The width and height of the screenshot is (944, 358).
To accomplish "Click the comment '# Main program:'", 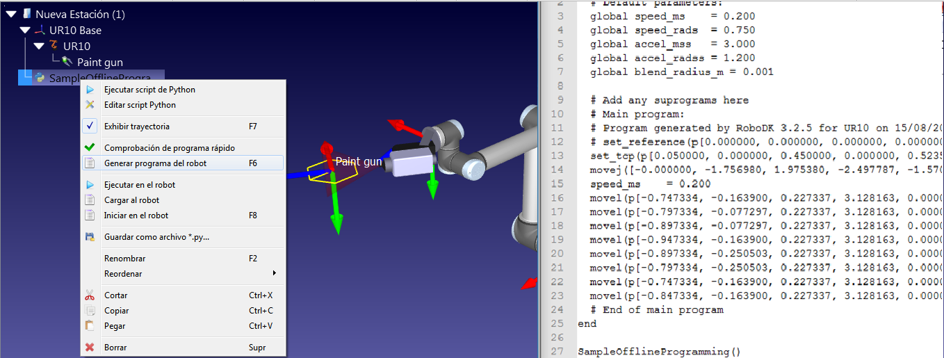I will click(637, 114).
